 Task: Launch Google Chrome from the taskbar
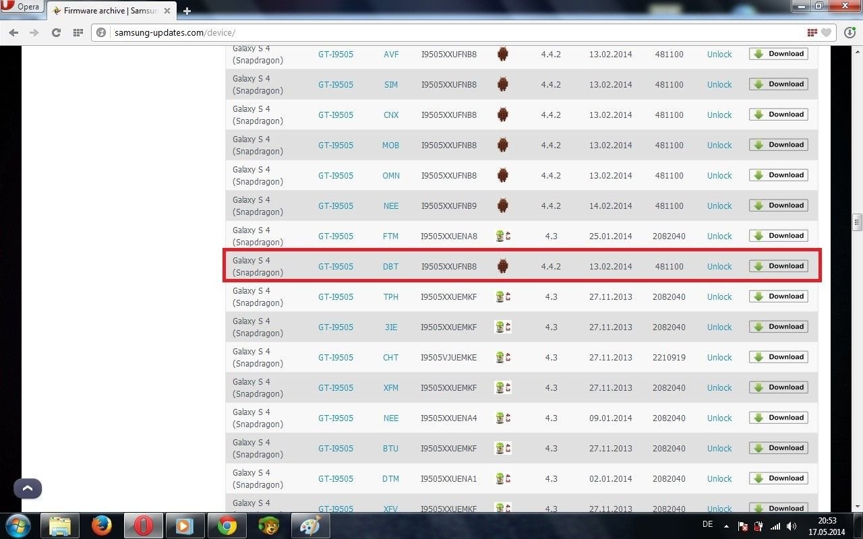click(x=227, y=526)
